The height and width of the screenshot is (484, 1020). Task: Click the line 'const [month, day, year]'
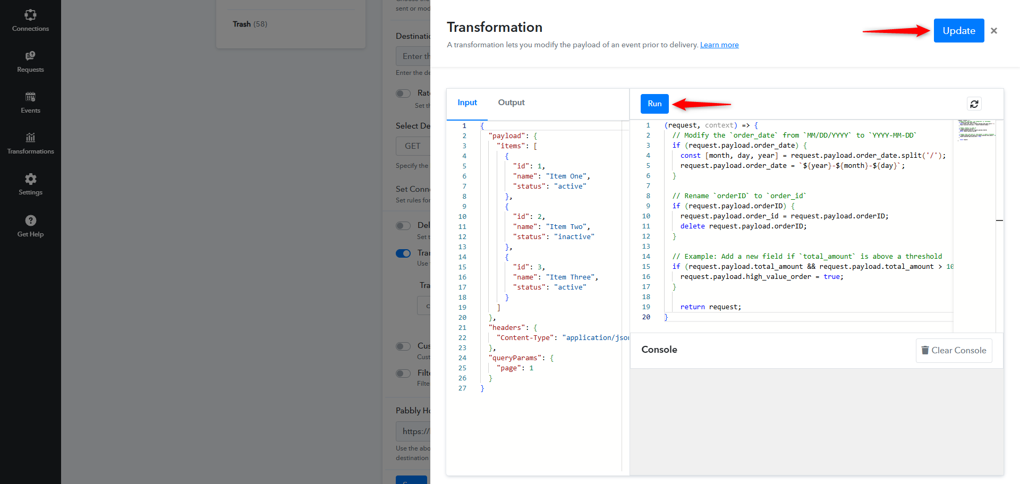[x=813, y=156]
